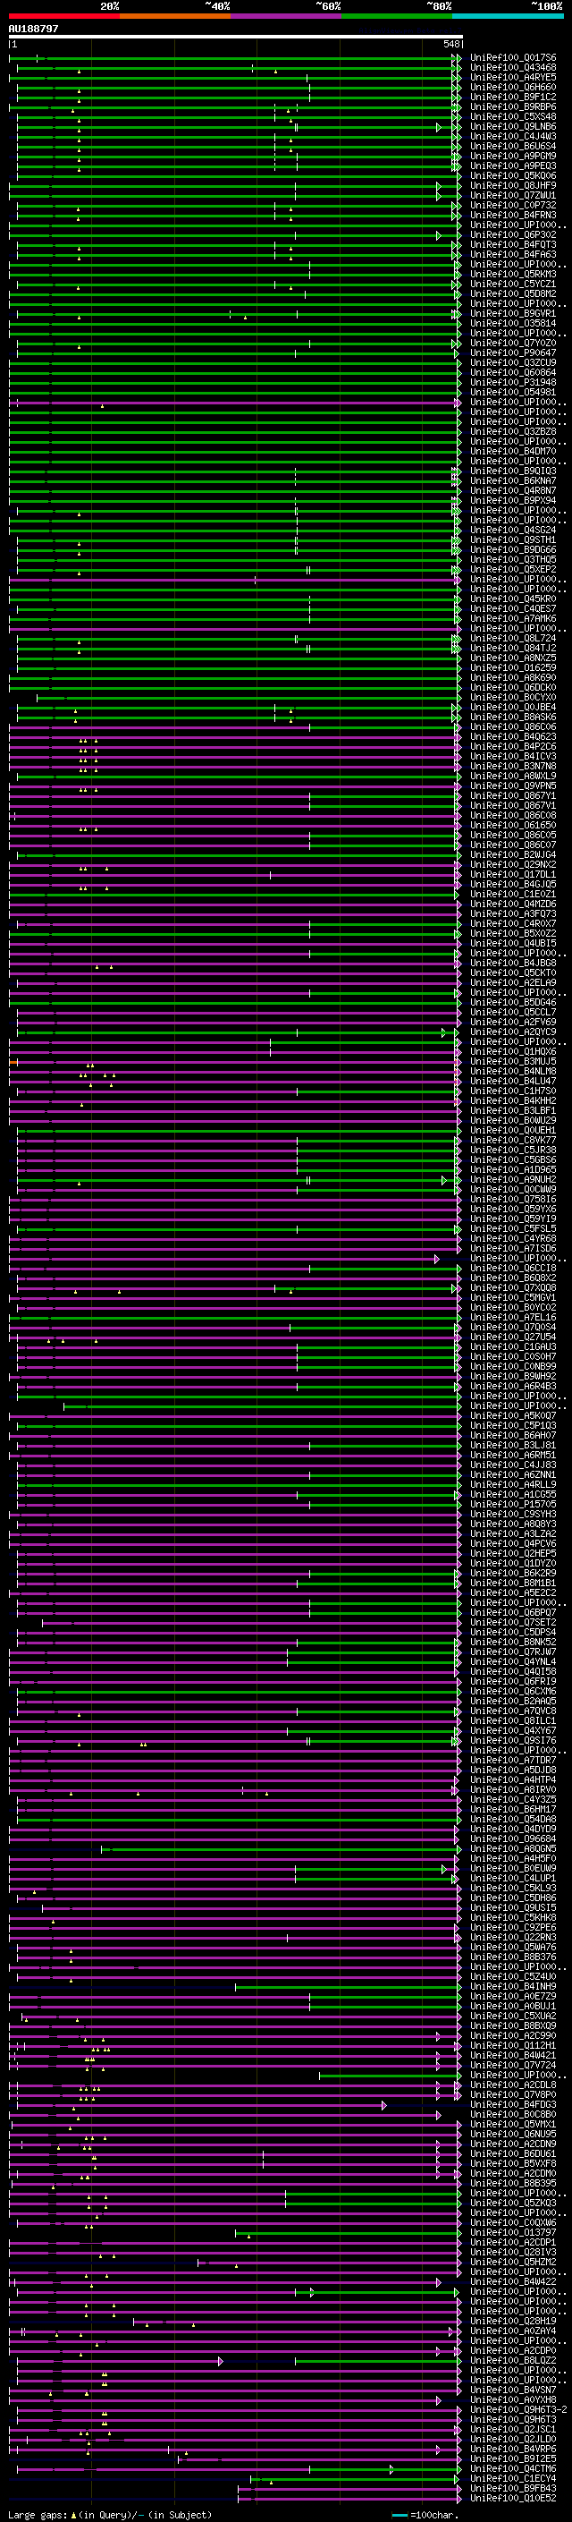Select the UniRef100_C9SYH3 label
Screen dimensions: 572x2522
pos(512,1515)
